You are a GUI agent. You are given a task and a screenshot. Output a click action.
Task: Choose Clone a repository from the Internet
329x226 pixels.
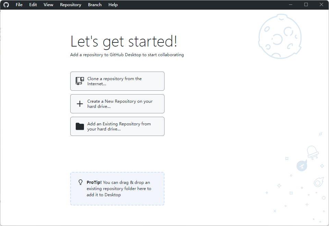117,81
